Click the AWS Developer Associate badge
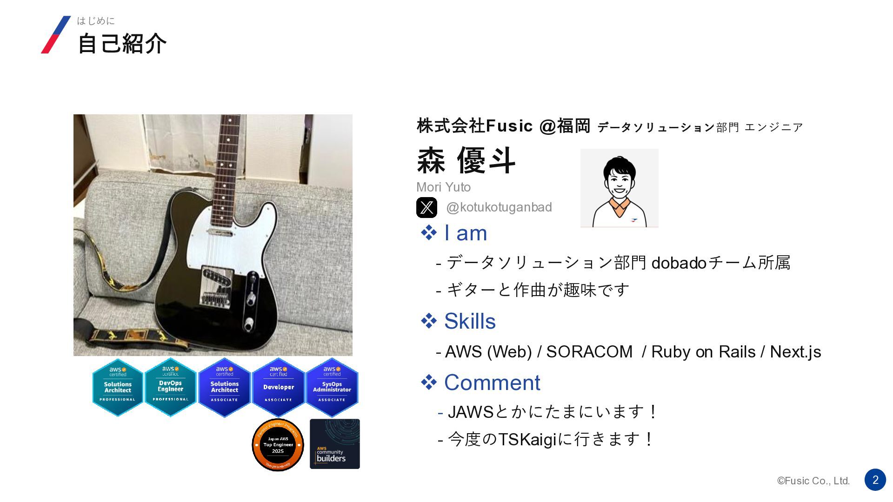Viewport: 893px width, 502px height. (279, 387)
